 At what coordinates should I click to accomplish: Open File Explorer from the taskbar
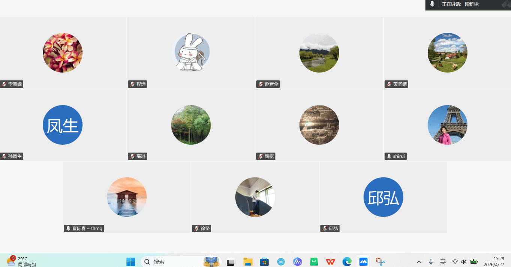(x=248, y=262)
